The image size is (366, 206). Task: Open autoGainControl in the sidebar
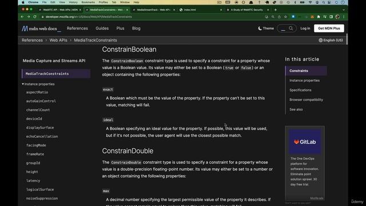click(x=41, y=101)
